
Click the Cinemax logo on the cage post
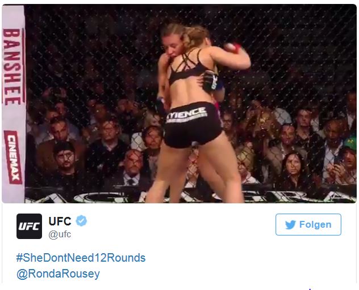(x=13, y=157)
